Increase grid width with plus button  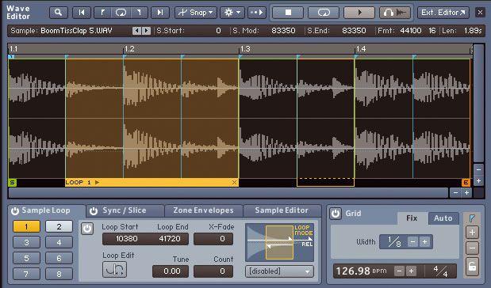[424, 242]
